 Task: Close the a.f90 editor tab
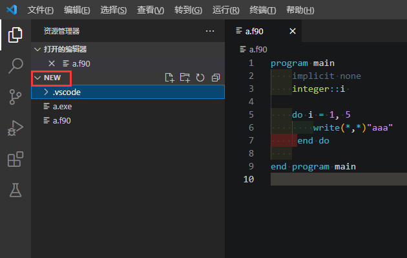[x=293, y=31]
